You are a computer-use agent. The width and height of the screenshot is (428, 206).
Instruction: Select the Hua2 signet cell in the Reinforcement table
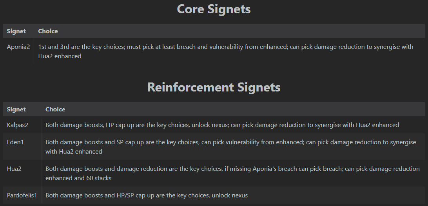click(x=15, y=169)
